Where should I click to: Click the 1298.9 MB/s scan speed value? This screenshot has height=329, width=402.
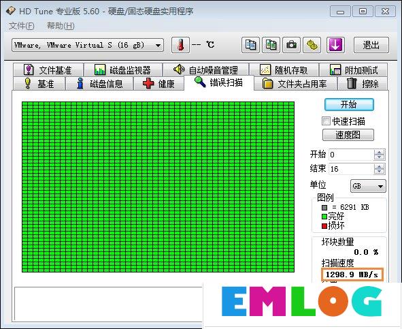[352, 275]
